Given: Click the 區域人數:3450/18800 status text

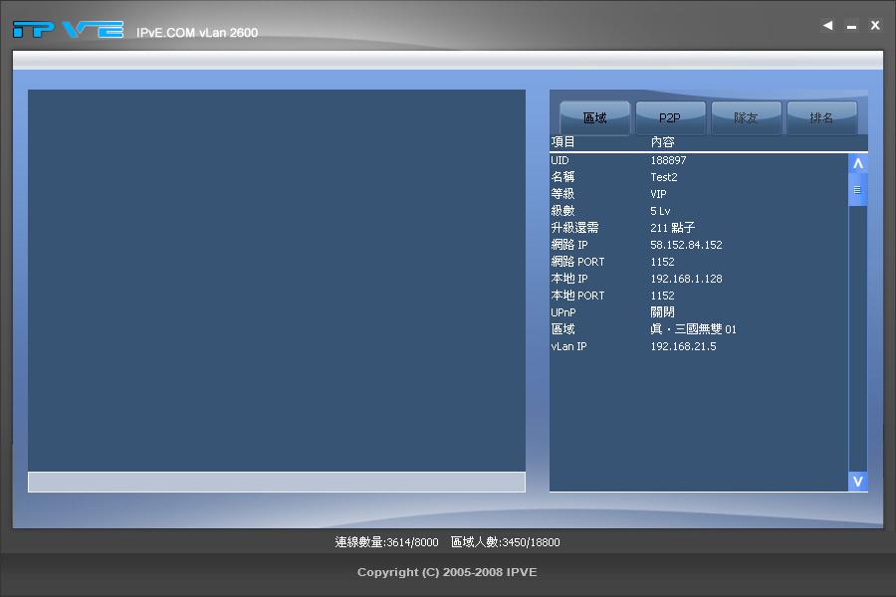Looking at the screenshot, I should tap(505, 542).
